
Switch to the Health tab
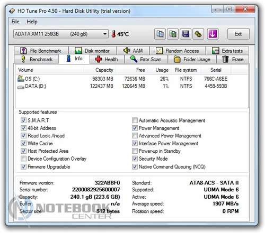(x=107, y=59)
